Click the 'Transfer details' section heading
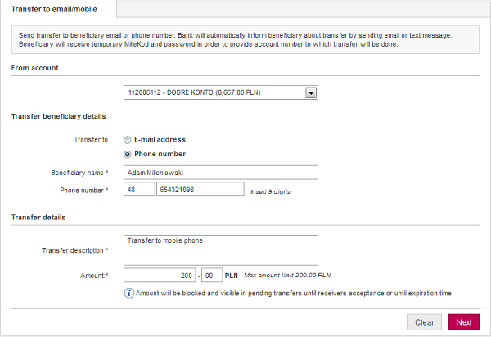491x337 pixels. click(x=38, y=217)
